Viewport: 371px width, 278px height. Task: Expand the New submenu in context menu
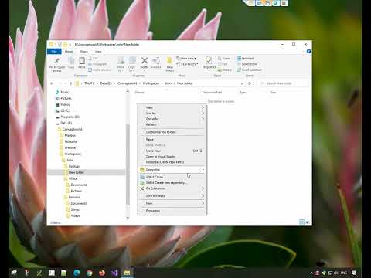coord(172,203)
